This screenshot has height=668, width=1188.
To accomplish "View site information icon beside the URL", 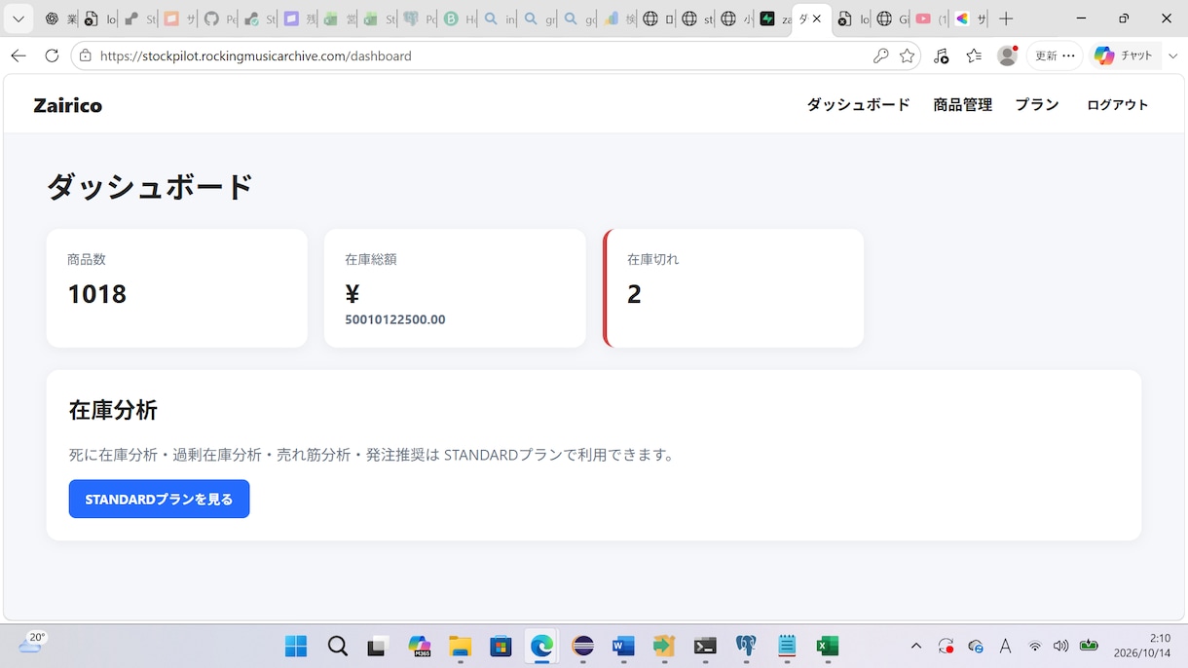I will 86,56.
